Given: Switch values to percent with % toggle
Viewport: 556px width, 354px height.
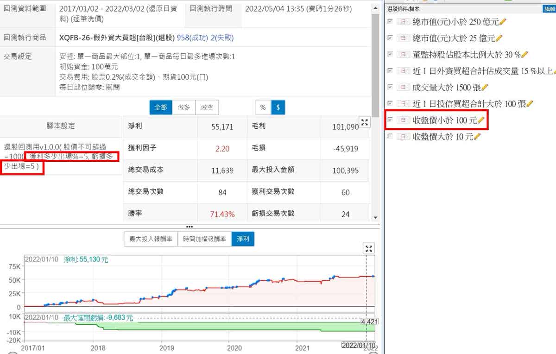Looking at the screenshot, I should 263,107.
